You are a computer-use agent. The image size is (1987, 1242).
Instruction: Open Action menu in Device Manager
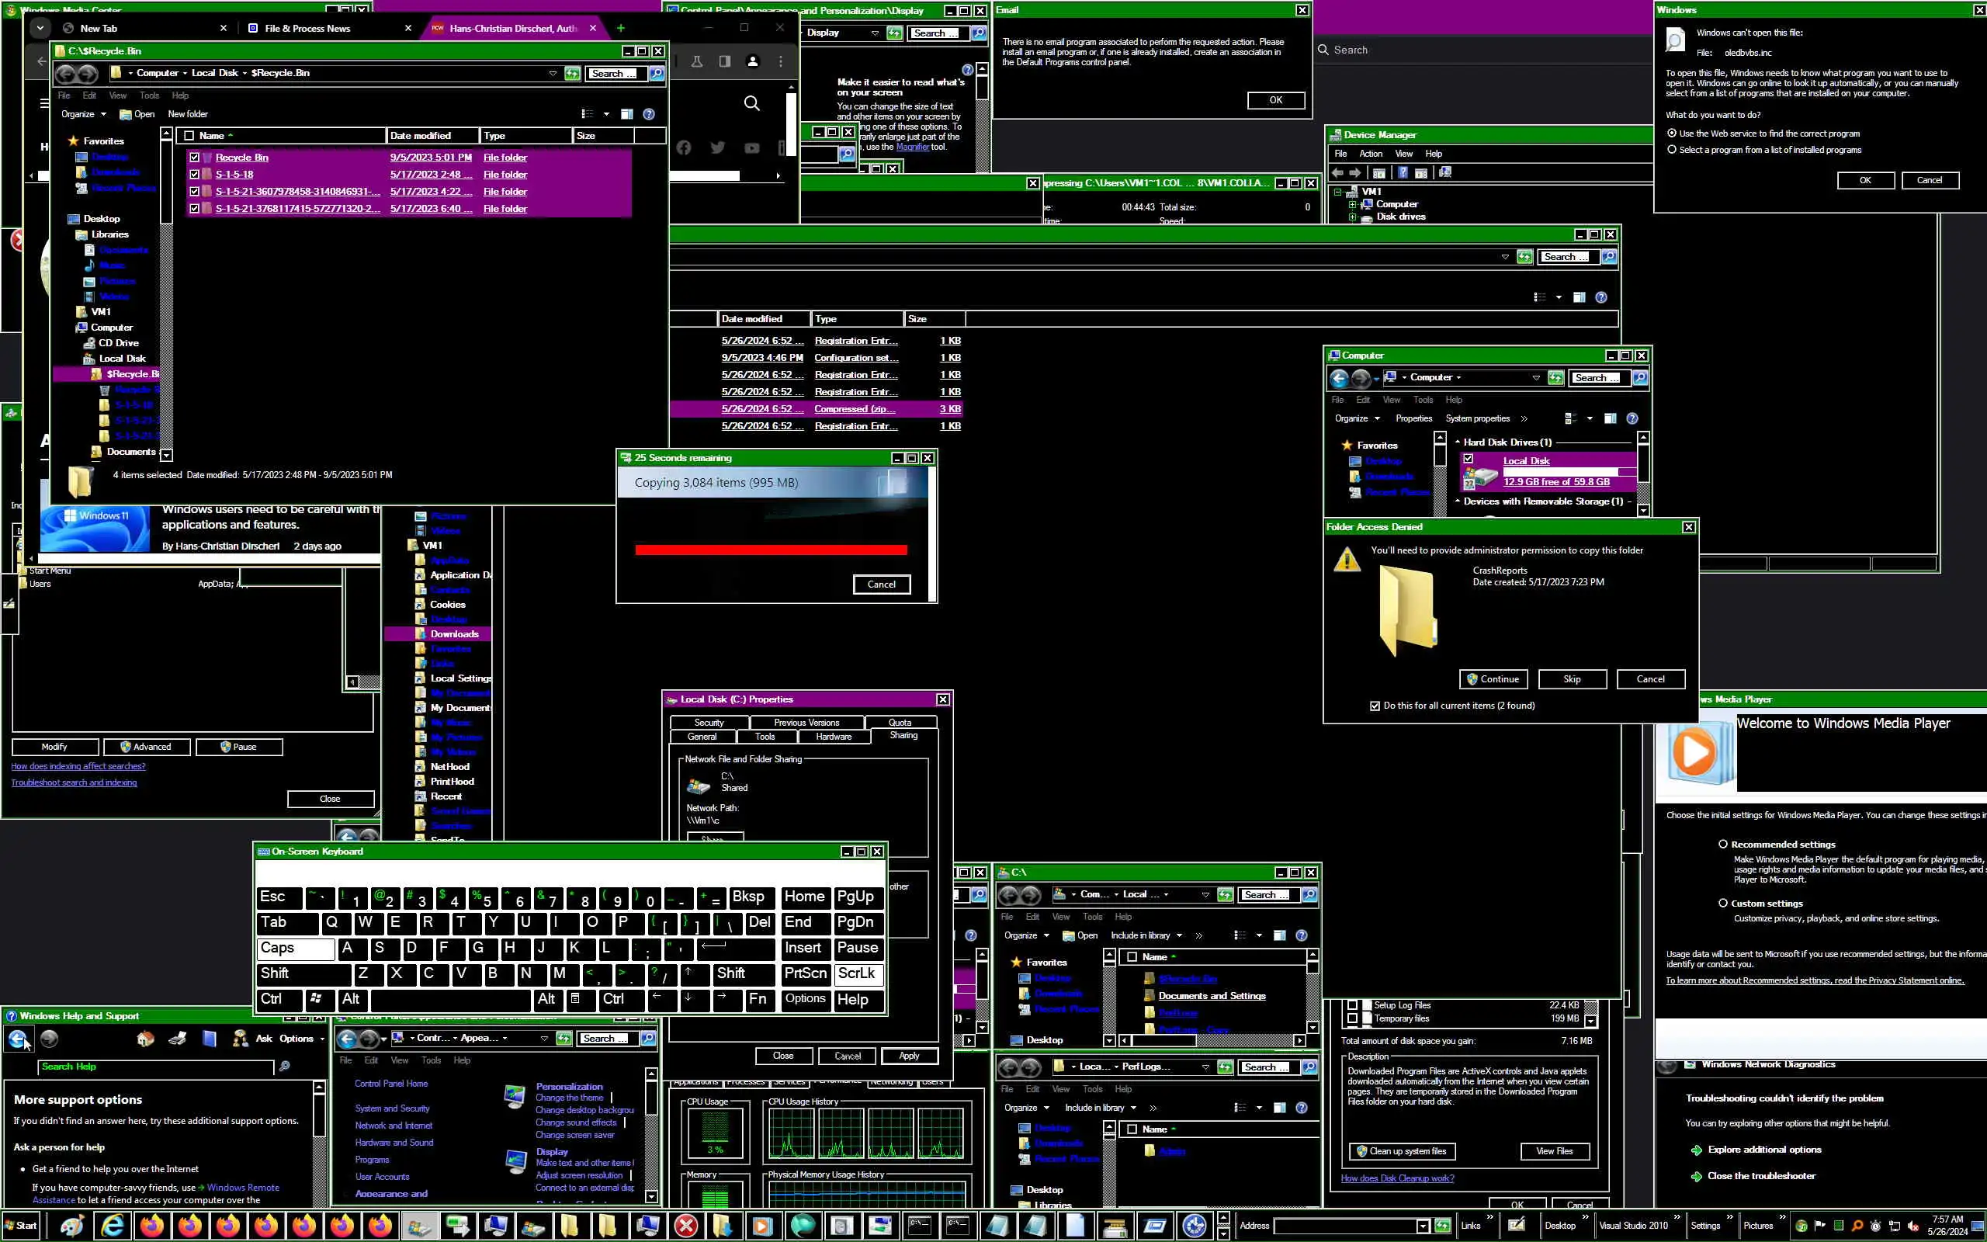click(1371, 154)
